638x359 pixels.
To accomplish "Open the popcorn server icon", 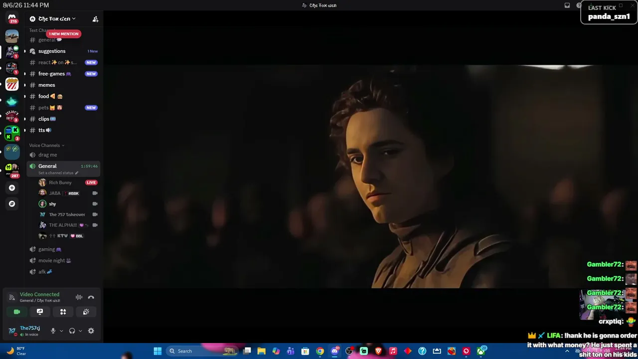I will click(12, 84).
